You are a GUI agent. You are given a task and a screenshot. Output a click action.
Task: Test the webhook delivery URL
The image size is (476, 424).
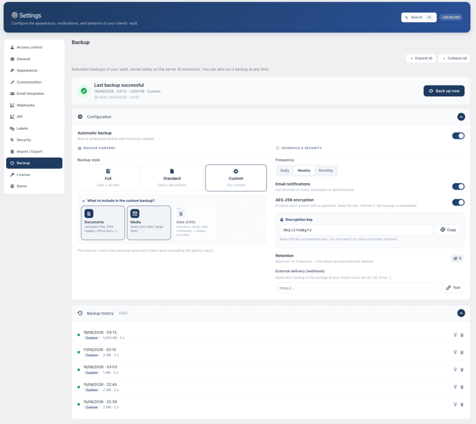(453, 288)
